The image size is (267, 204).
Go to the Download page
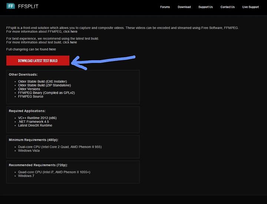(184, 7)
